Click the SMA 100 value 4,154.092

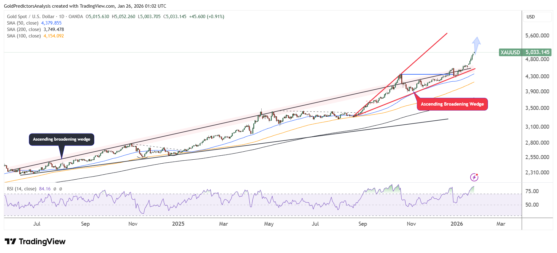point(54,36)
